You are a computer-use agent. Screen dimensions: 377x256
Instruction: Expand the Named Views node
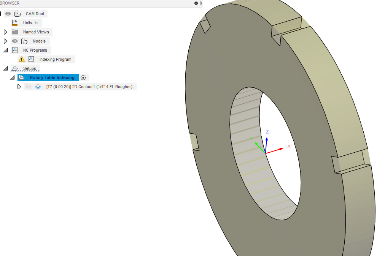(x=5, y=32)
